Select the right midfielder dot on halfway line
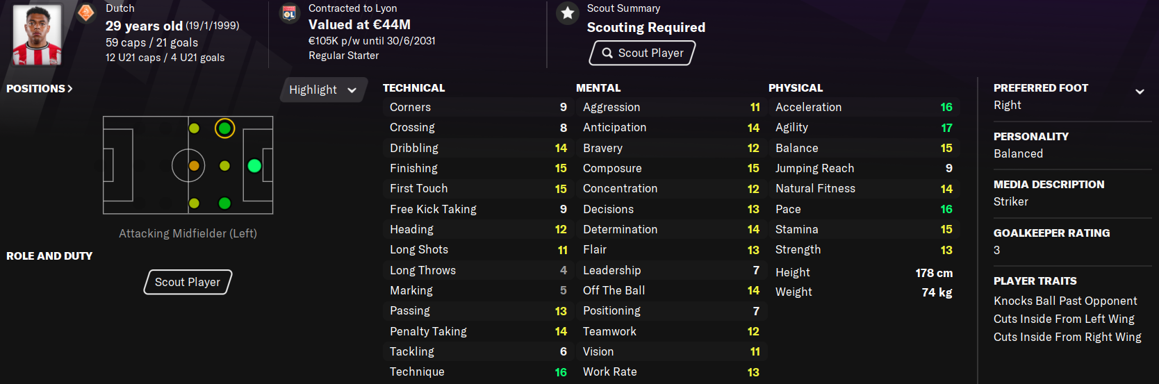 coord(194,203)
